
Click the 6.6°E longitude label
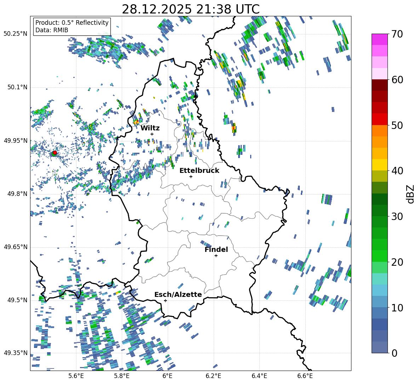point(305,376)
